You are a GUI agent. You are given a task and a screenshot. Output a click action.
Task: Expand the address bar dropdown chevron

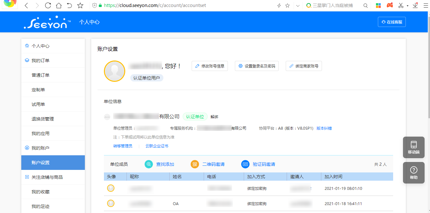(x=297, y=5)
